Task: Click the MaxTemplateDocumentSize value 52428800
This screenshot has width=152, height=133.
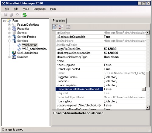Action: 111,53
